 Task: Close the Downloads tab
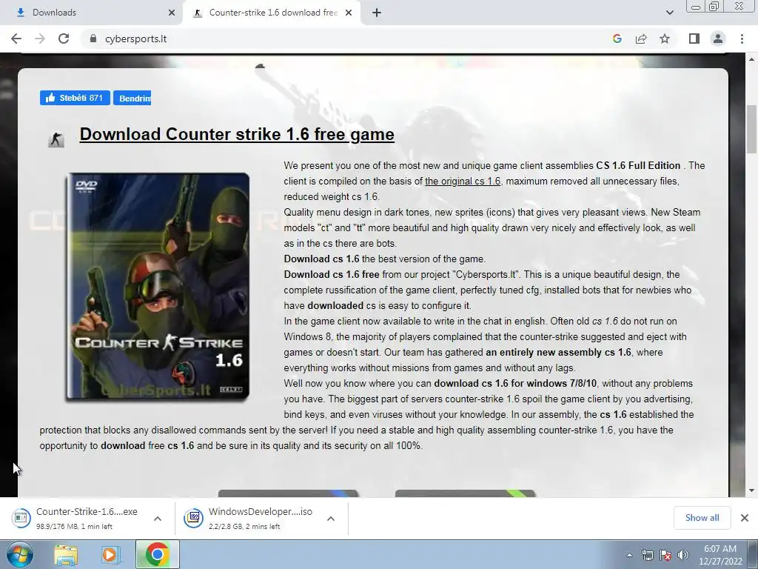click(x=172, y=13)
